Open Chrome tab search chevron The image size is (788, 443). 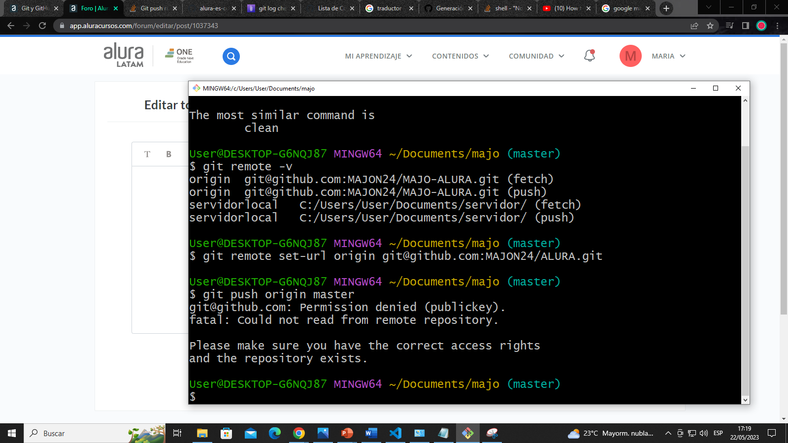(708, 7)
